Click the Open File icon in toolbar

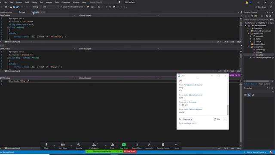(11, 7)
